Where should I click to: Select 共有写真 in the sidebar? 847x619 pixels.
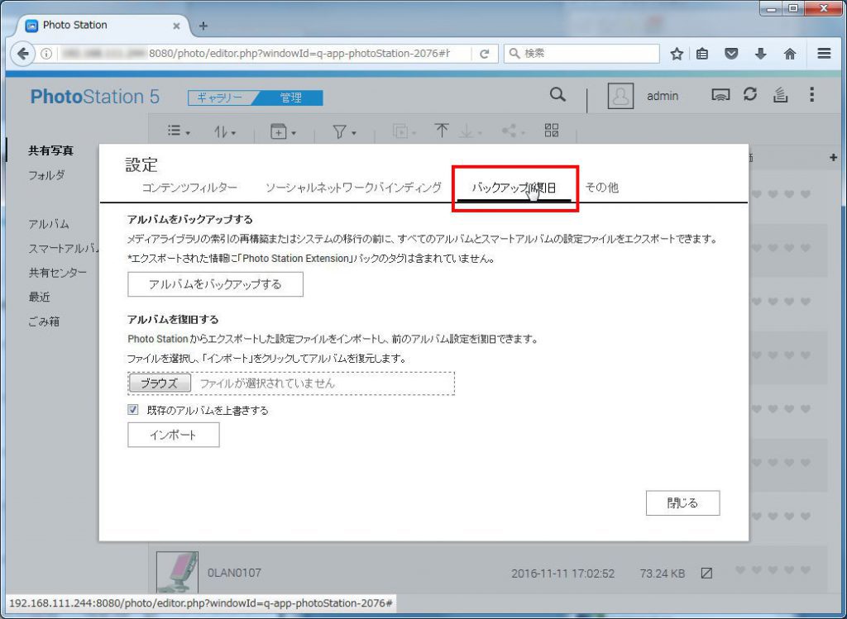50,150
